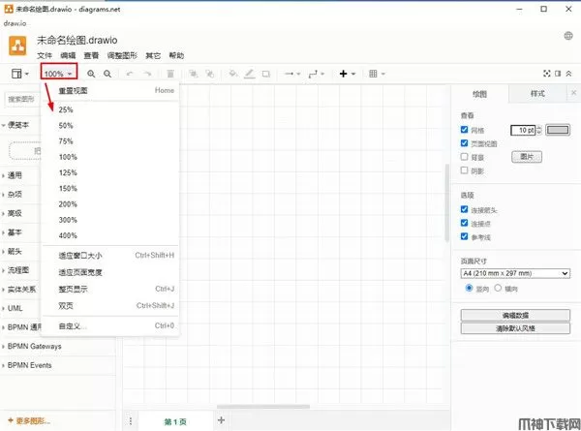Click the zoom in magnifier icon
This screenshot has height=431, width=581.
coord(92,74)
